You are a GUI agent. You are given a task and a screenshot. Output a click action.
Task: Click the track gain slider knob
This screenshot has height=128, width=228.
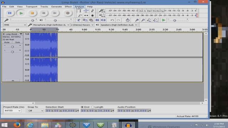coord(12,47)
